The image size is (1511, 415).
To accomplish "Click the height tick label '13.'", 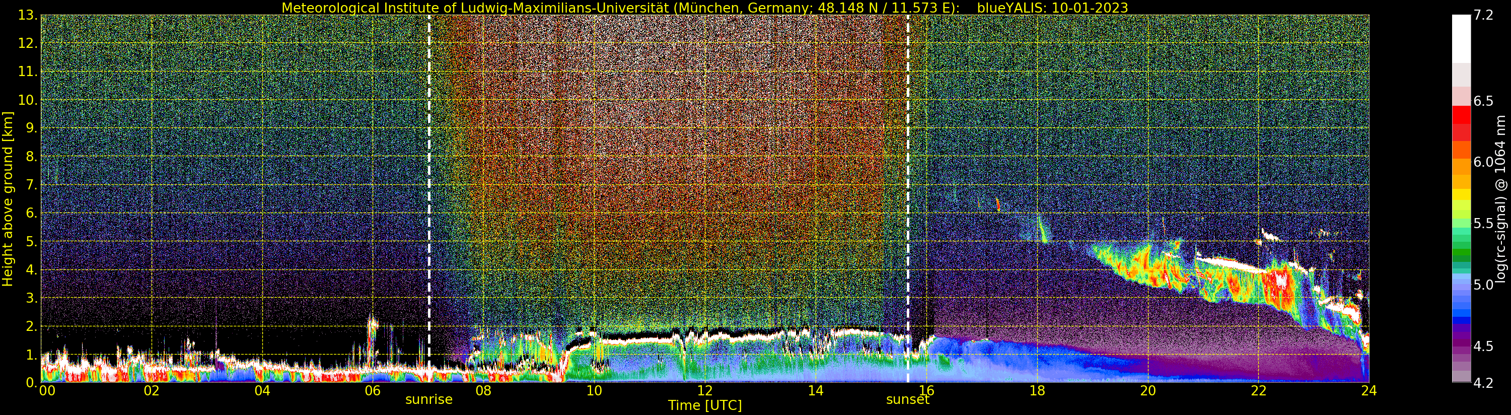I will 28,15.
